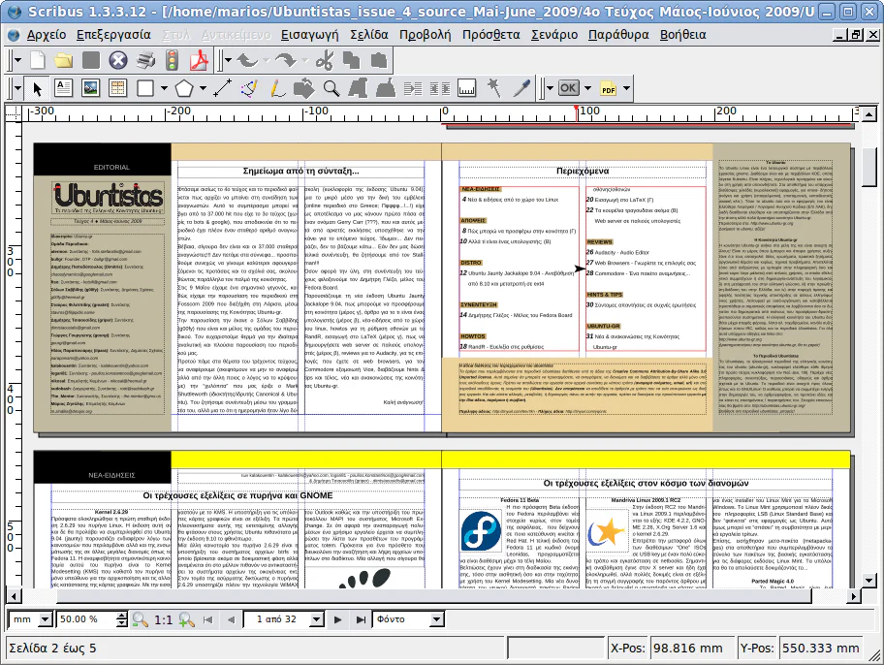Screen dimensions: 884x665
Task: Expand the shape tool dropdown arrow
Action: coord(164,88)
